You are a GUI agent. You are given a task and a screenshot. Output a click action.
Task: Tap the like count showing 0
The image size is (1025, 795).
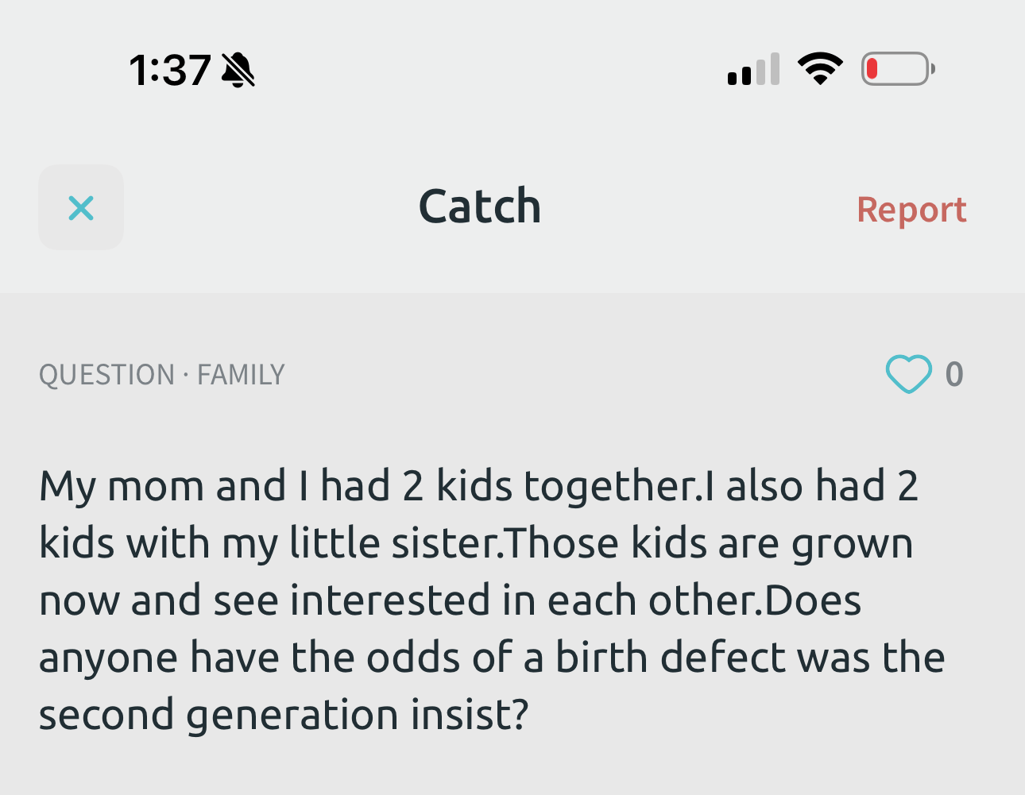[x=954, y=374]
